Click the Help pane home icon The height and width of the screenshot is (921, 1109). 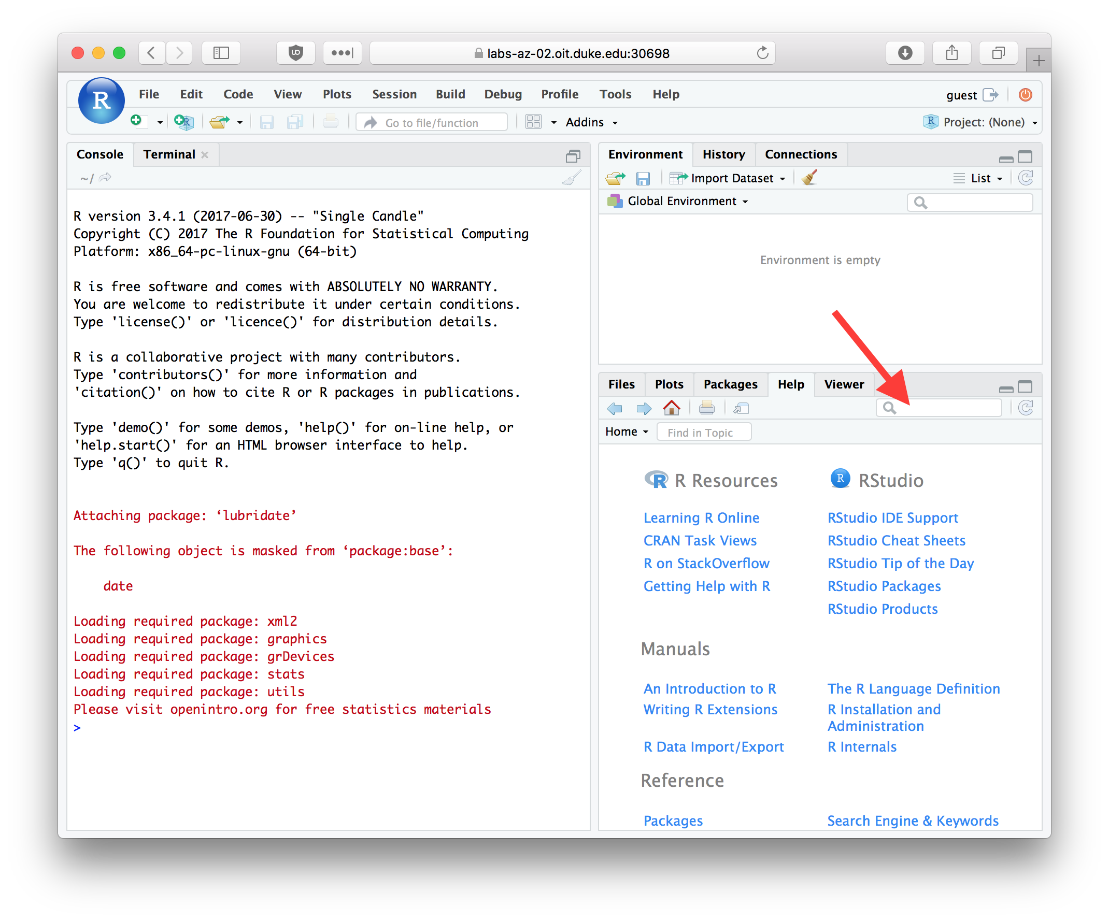(x=671, y=408)
